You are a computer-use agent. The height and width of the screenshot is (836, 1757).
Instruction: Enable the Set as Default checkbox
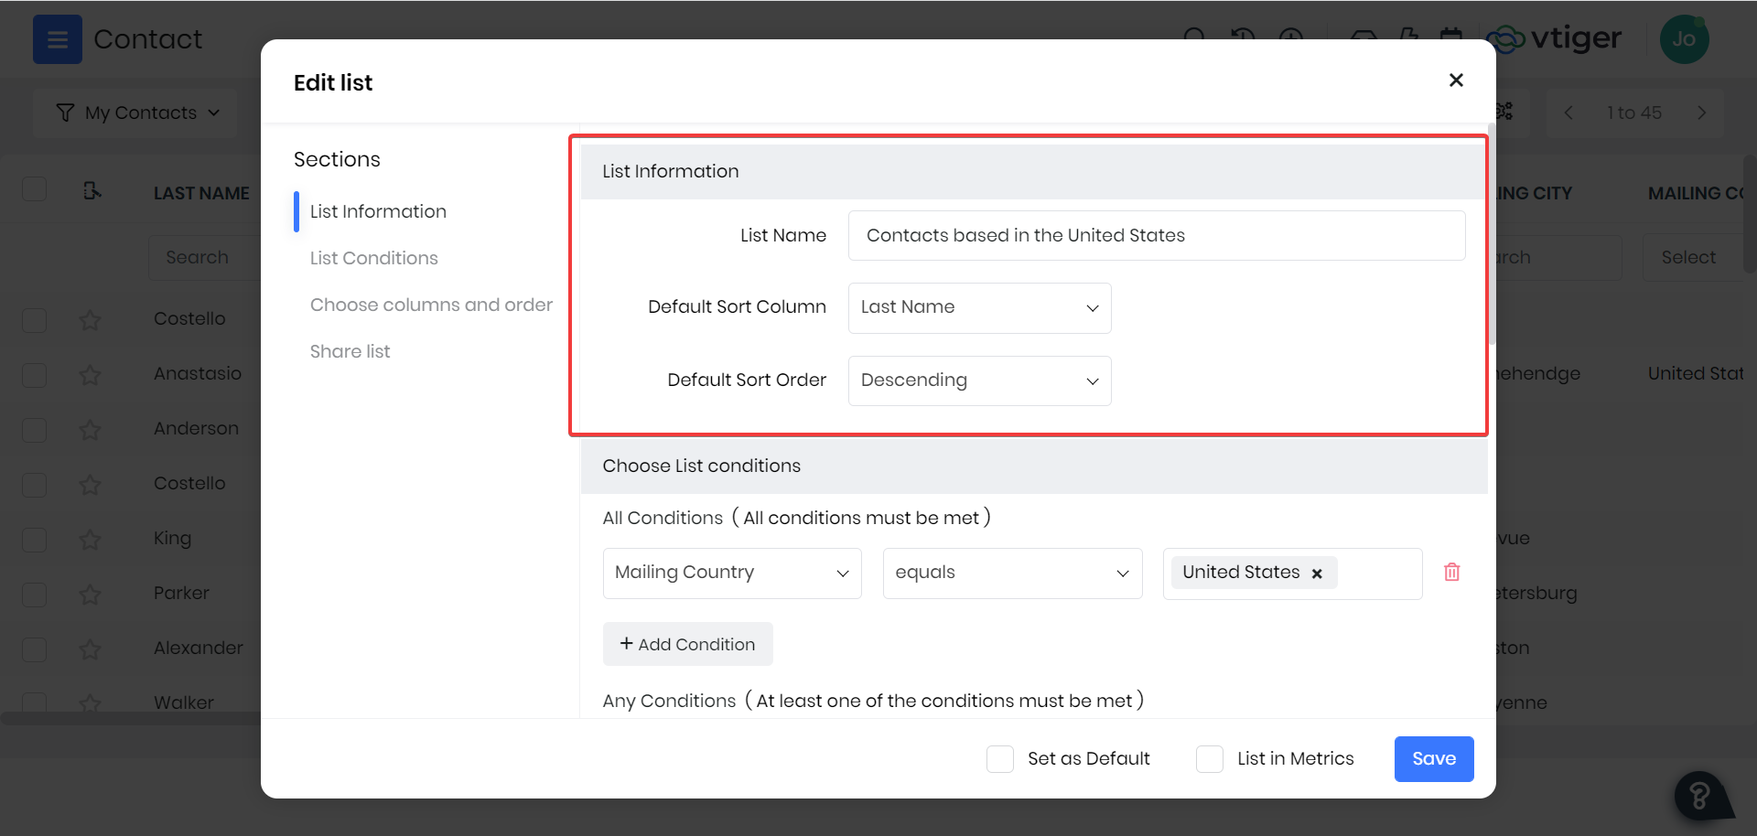(999, 758)
